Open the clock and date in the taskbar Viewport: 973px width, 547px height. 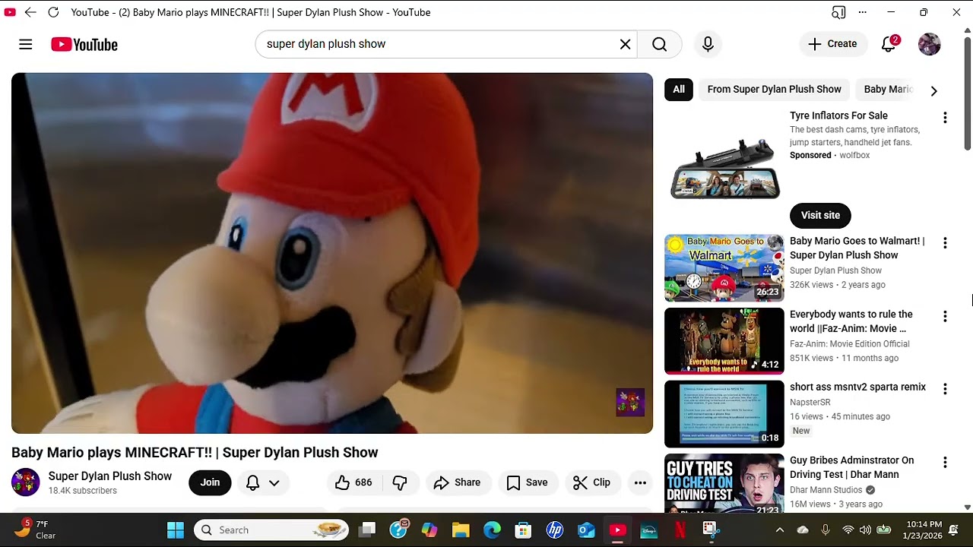pos(924,530)
